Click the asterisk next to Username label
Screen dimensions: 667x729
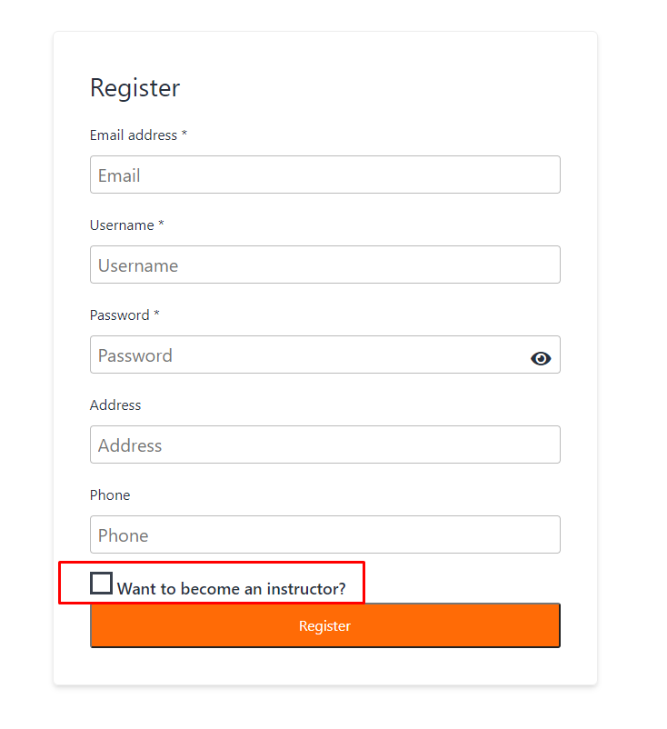[161, 225]
